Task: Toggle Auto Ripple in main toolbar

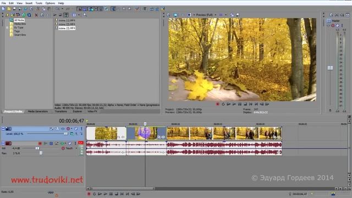Action: [x=91, y=9]
